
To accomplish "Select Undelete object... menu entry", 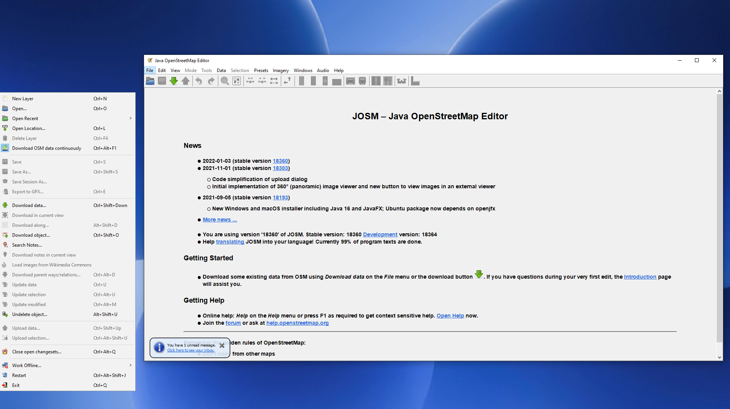I will point(67,314).
